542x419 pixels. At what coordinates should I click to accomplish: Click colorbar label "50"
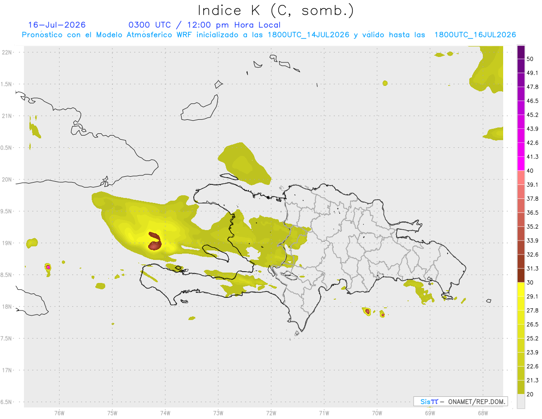pos(530,59)
